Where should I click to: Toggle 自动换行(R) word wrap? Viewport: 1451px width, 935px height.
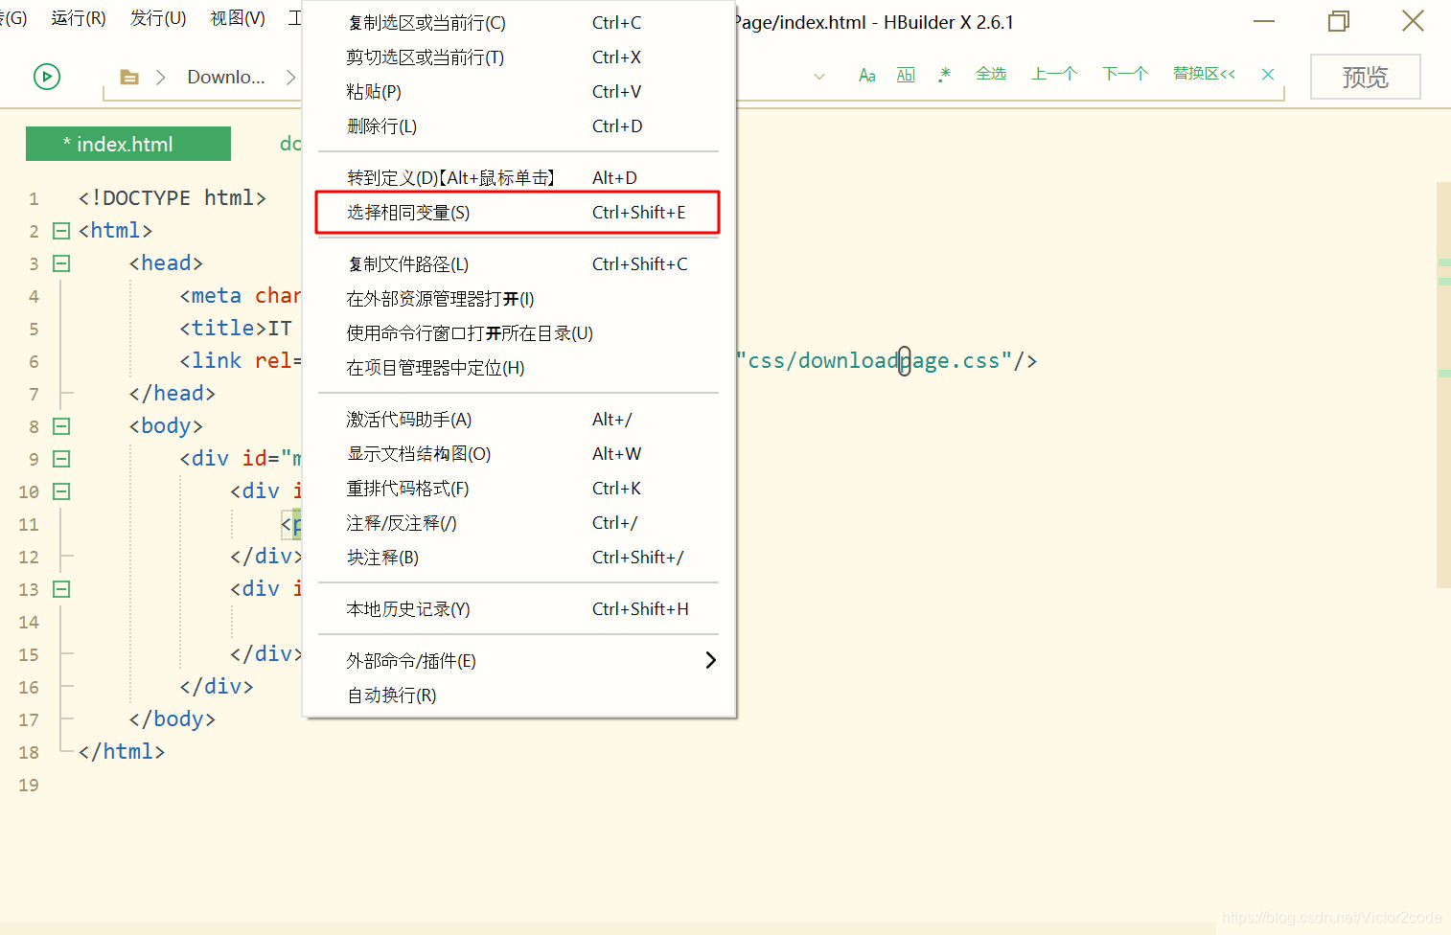[518, 696]
